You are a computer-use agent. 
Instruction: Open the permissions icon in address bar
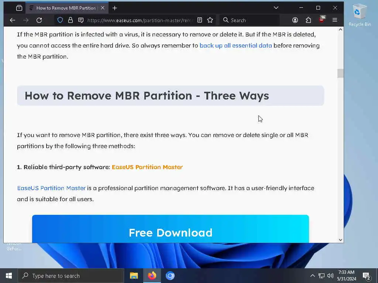(x=81, y=20)
